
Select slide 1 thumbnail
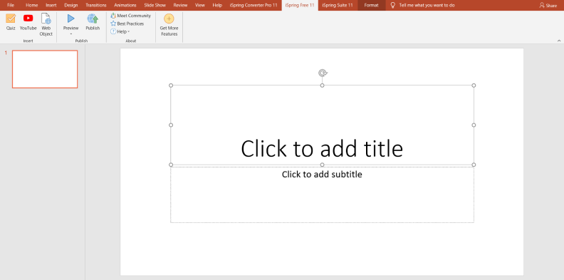[x=45, y=69]
